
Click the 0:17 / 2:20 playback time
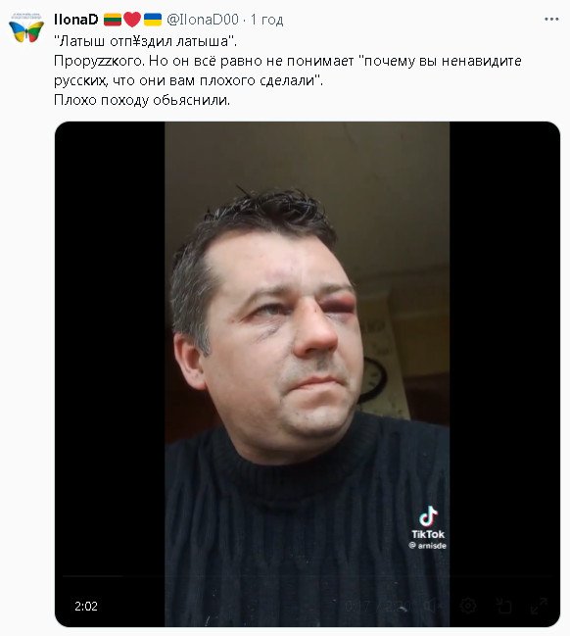click(378, 607)
